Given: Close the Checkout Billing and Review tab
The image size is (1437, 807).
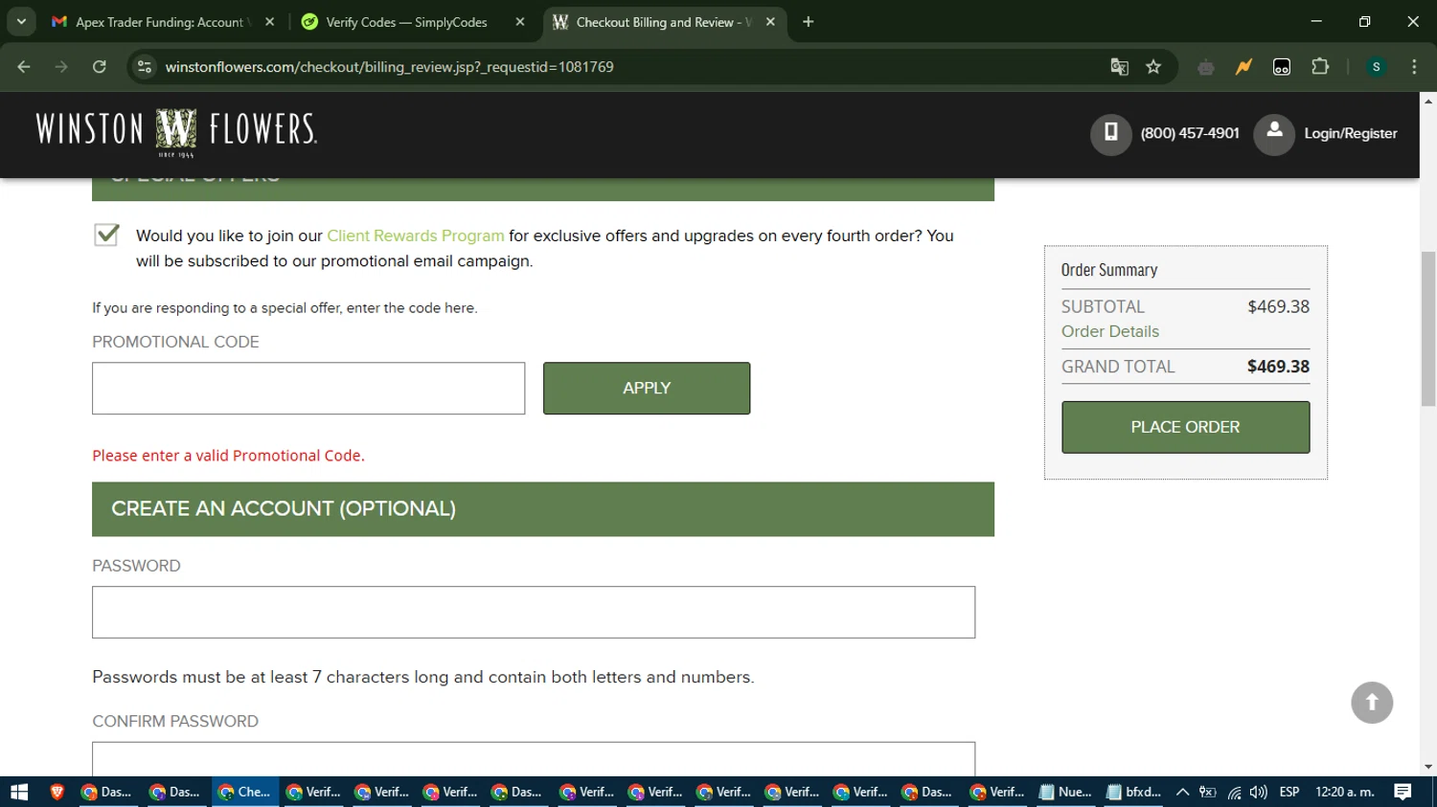Looking at the screenshot, I should point(771,22).
